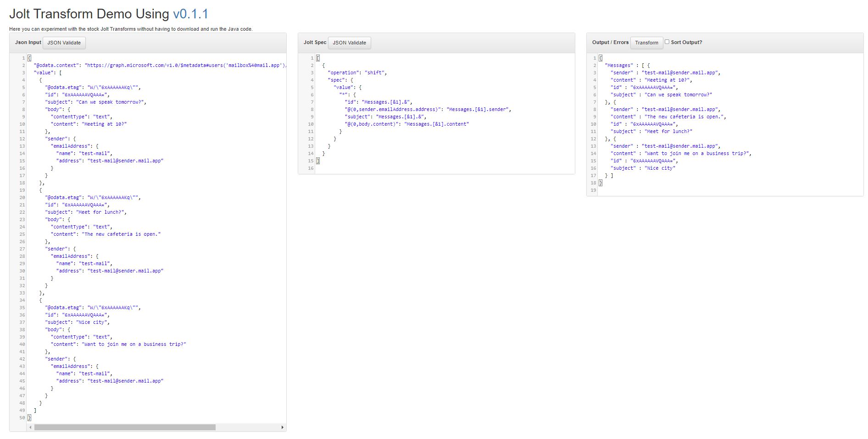Image resolution: width=868 pixels, height=439 pixels.
Task: Click the "value": [ line in Json Input
Action: click(48, 72)
